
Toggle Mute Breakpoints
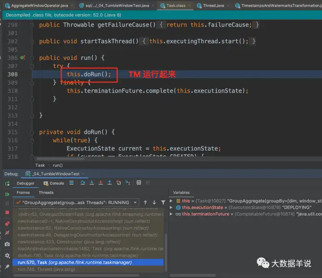coord(7,233)
